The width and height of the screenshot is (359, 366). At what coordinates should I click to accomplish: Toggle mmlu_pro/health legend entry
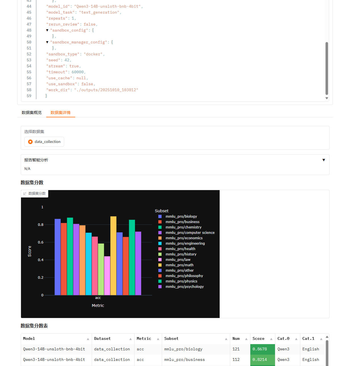pos(180,249)
